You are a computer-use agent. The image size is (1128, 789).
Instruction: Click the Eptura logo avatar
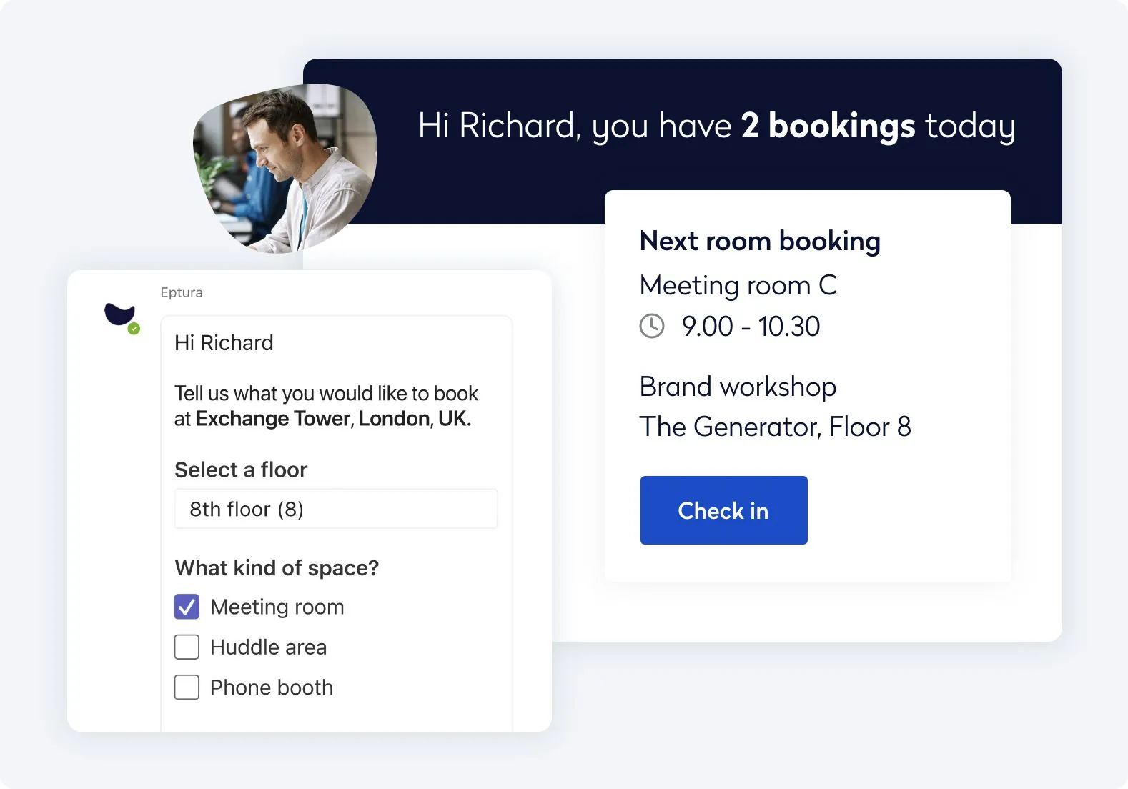click(119, 314)
